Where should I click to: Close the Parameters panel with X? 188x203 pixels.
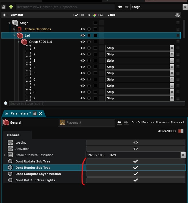tap(40, 113)
